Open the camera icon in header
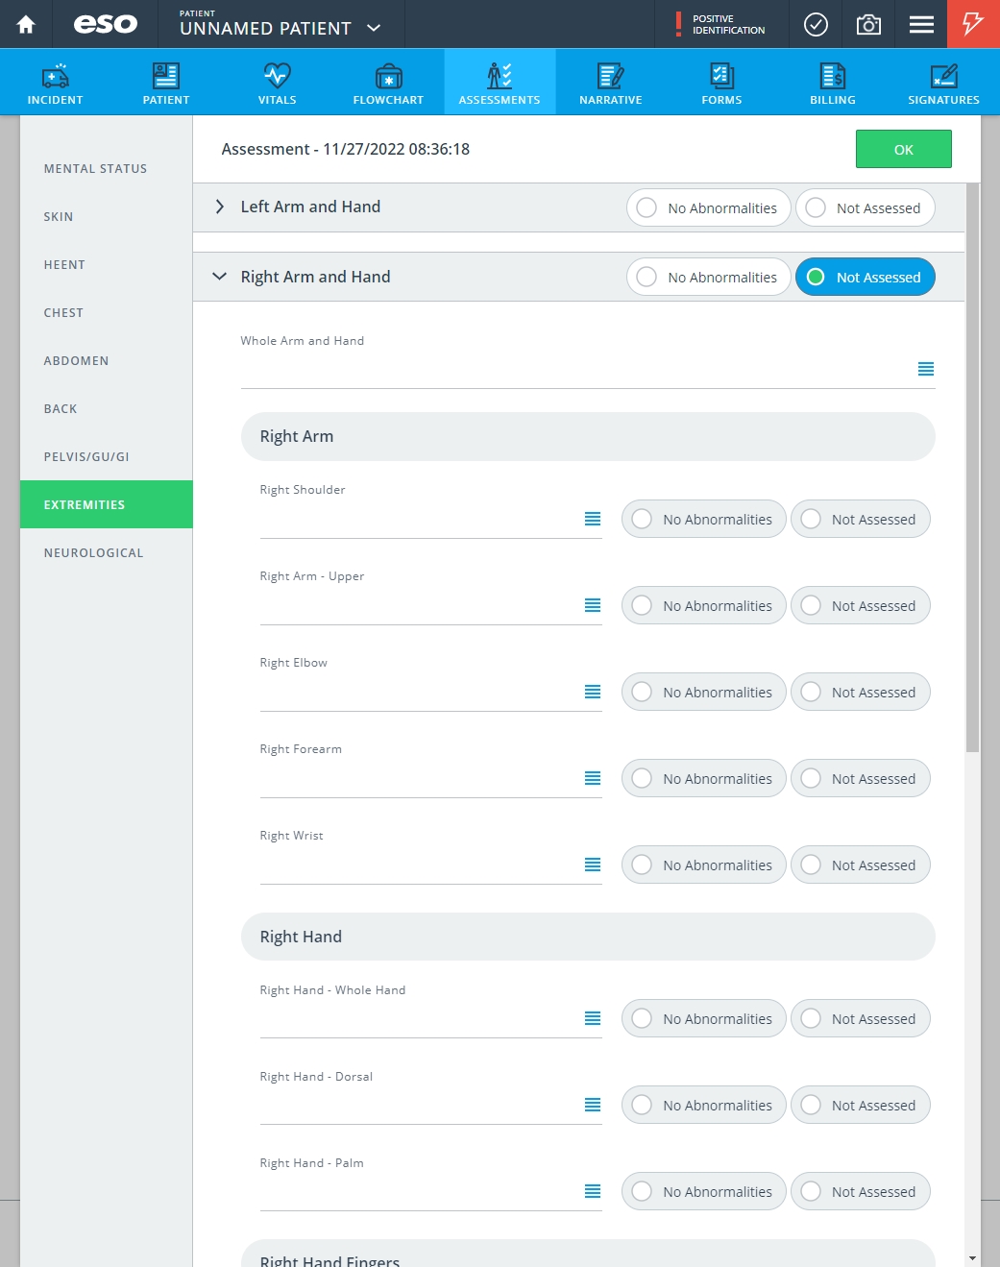 pos(868,24)
